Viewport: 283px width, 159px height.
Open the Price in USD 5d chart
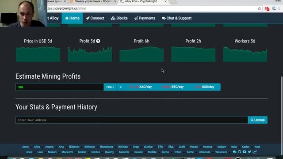pyautogui.click(x=38, y=54)
